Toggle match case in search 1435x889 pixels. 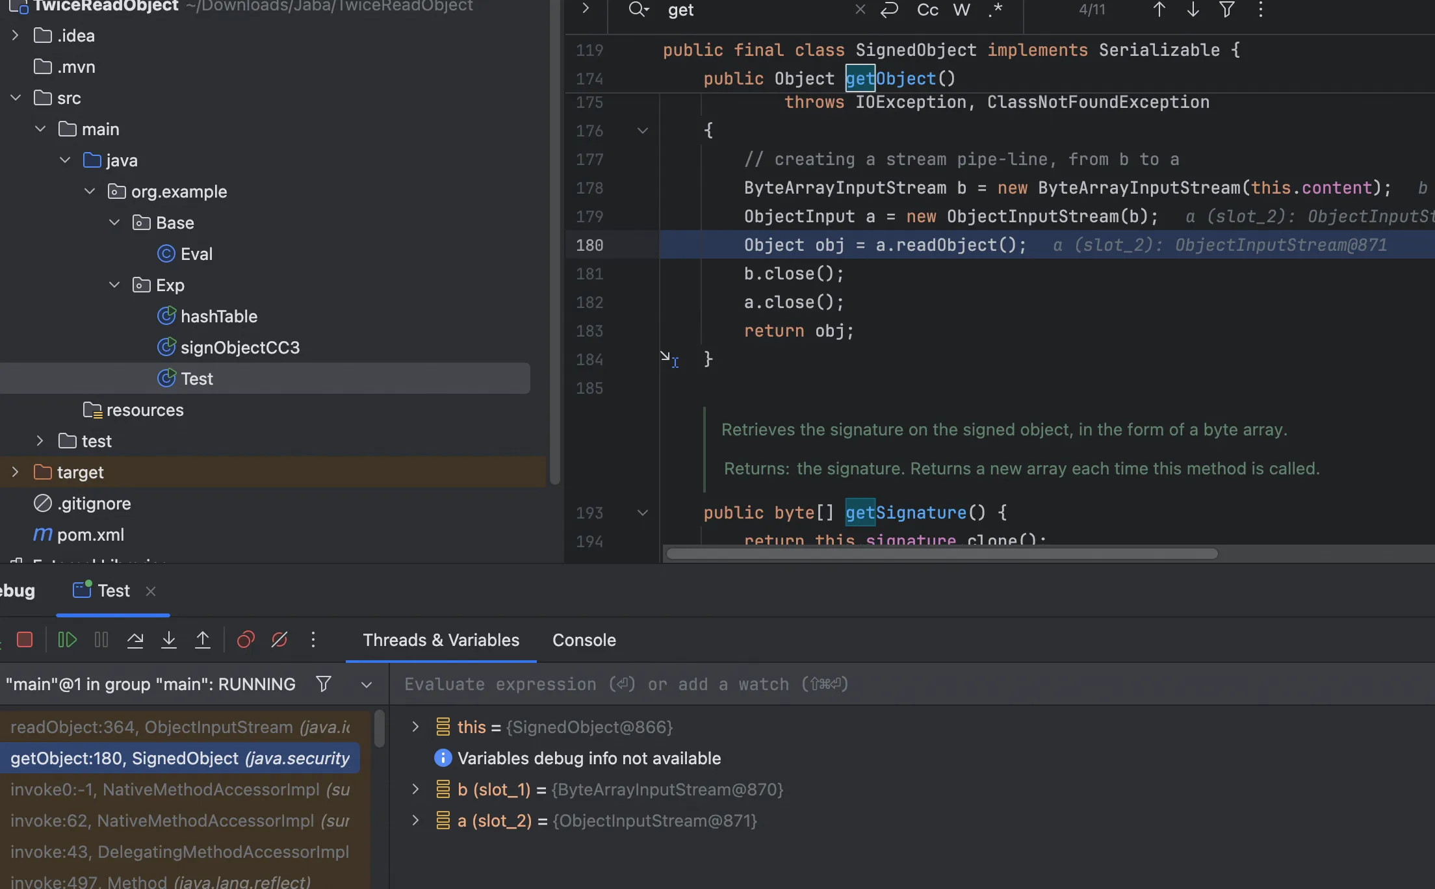(x=927, y=10)
